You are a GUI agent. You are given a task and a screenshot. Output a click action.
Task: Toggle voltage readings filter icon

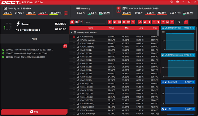(145, 22)
